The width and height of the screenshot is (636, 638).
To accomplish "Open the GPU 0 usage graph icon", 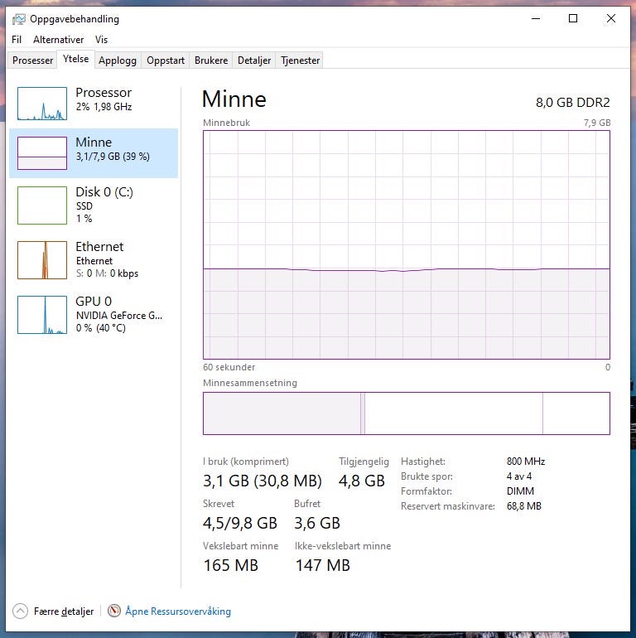I will 42,315.
